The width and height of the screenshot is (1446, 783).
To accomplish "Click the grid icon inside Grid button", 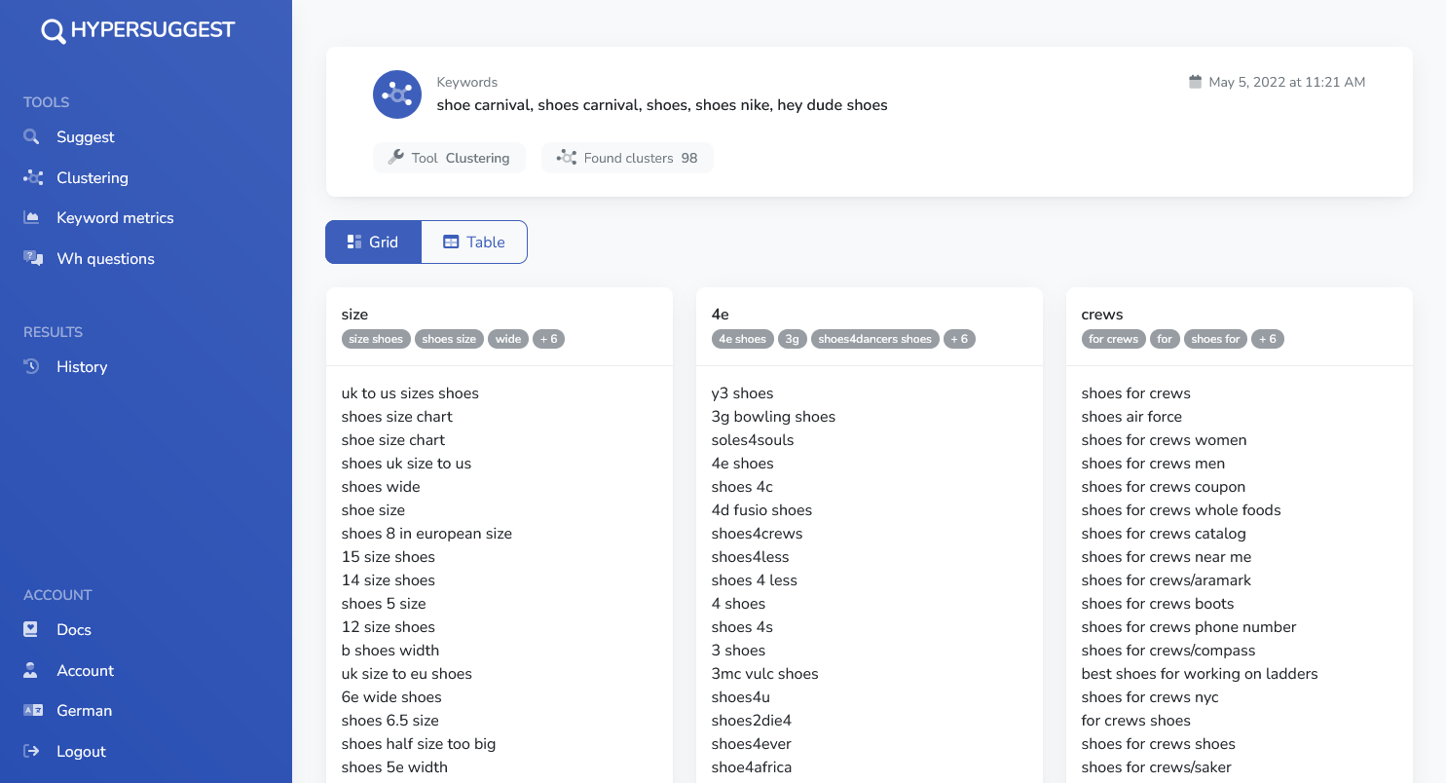I will tap(354, 242).
